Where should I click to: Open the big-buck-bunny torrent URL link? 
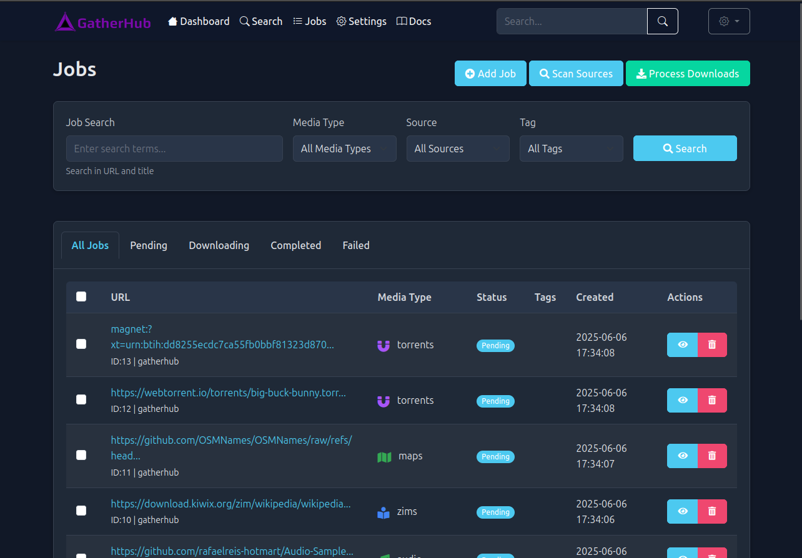(x=228, y=393)
